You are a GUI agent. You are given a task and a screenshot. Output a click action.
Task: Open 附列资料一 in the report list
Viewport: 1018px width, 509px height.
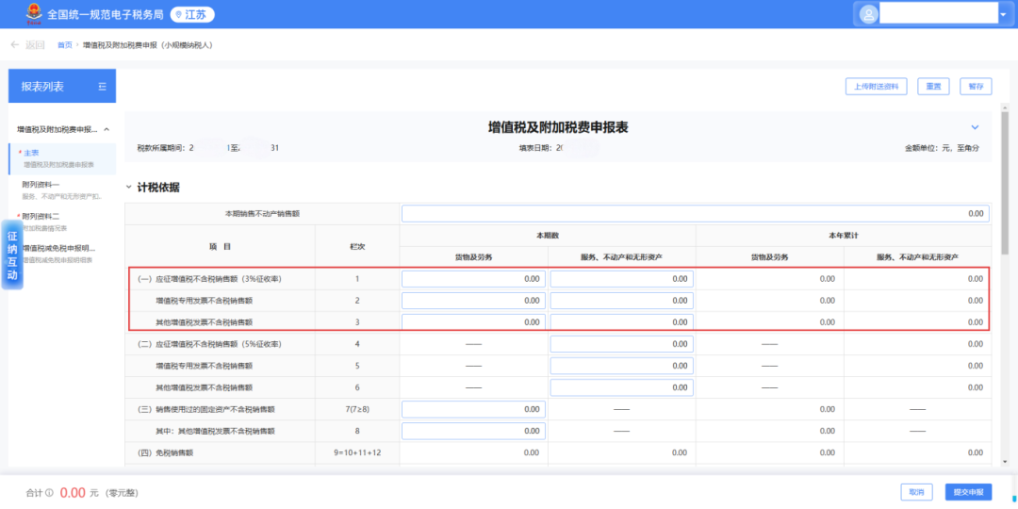pos(41,185)
